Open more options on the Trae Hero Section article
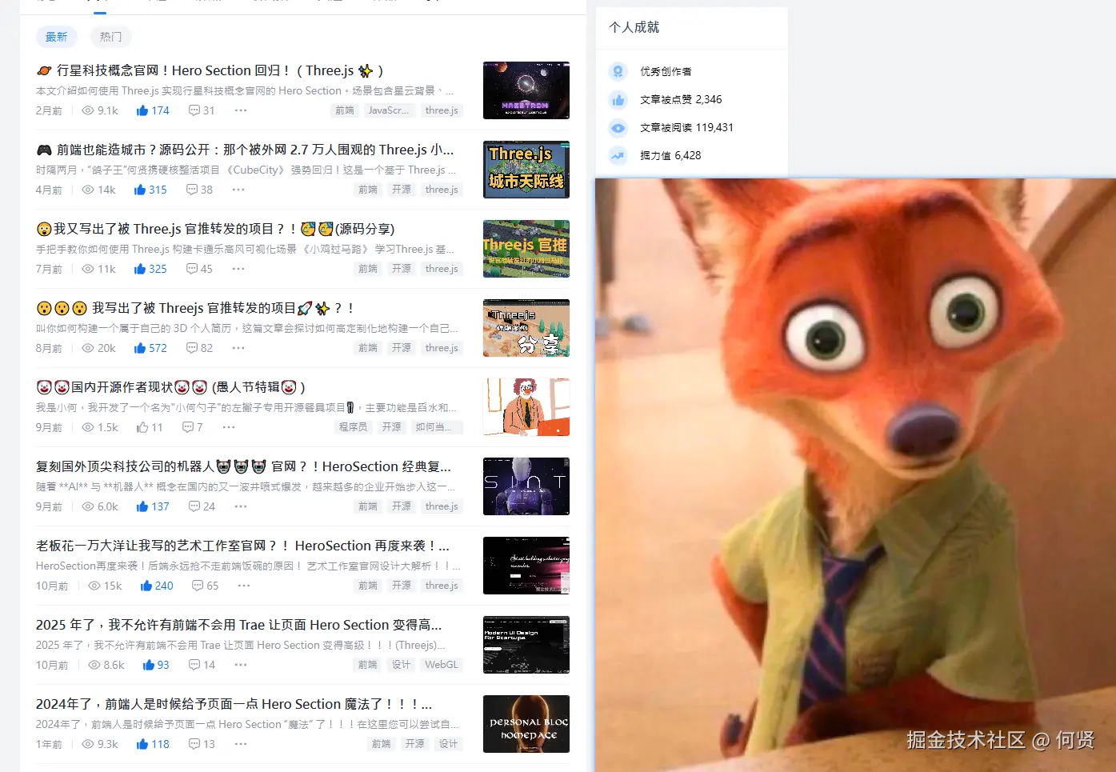The width and height of the screenshot is (1116, 772). tap(240, 665)
